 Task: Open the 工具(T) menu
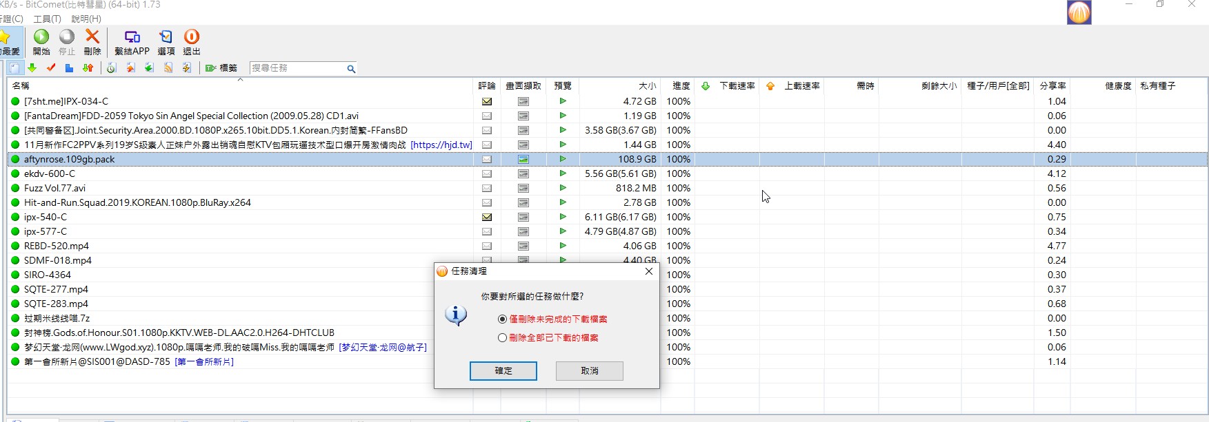(48, 19)
